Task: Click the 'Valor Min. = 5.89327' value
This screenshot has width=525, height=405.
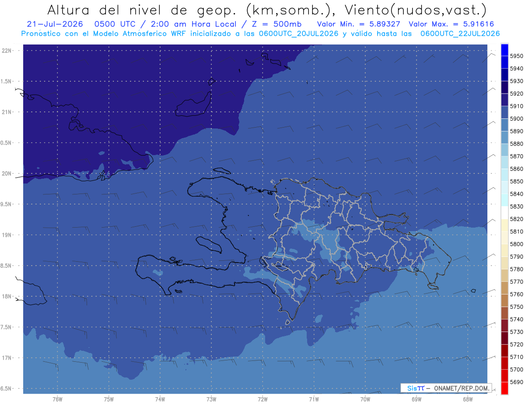Action: [x=358, y=24]
